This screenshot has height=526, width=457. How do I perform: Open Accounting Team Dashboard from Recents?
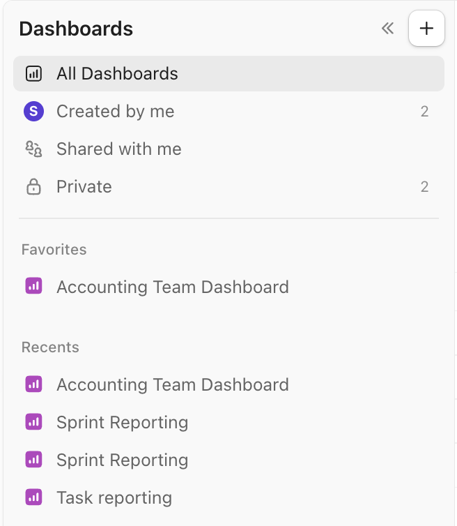pyautogui.click(x=173, y=385)
